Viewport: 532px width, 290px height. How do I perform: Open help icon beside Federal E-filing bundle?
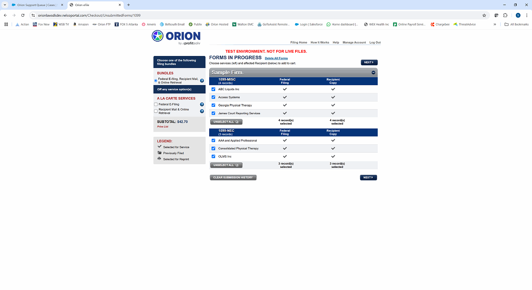tap(202, 80)
